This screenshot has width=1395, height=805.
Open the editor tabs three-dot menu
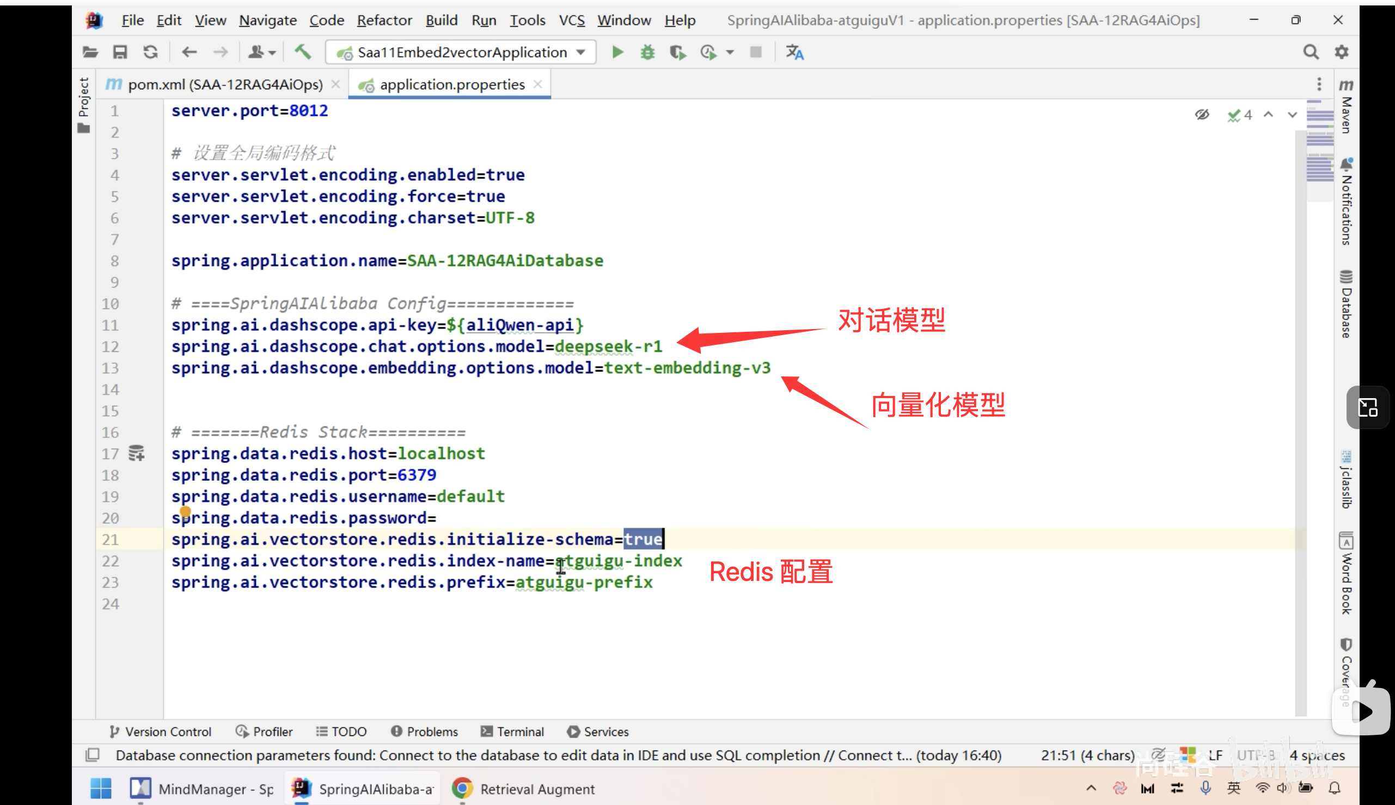(x=1319, y=84)
